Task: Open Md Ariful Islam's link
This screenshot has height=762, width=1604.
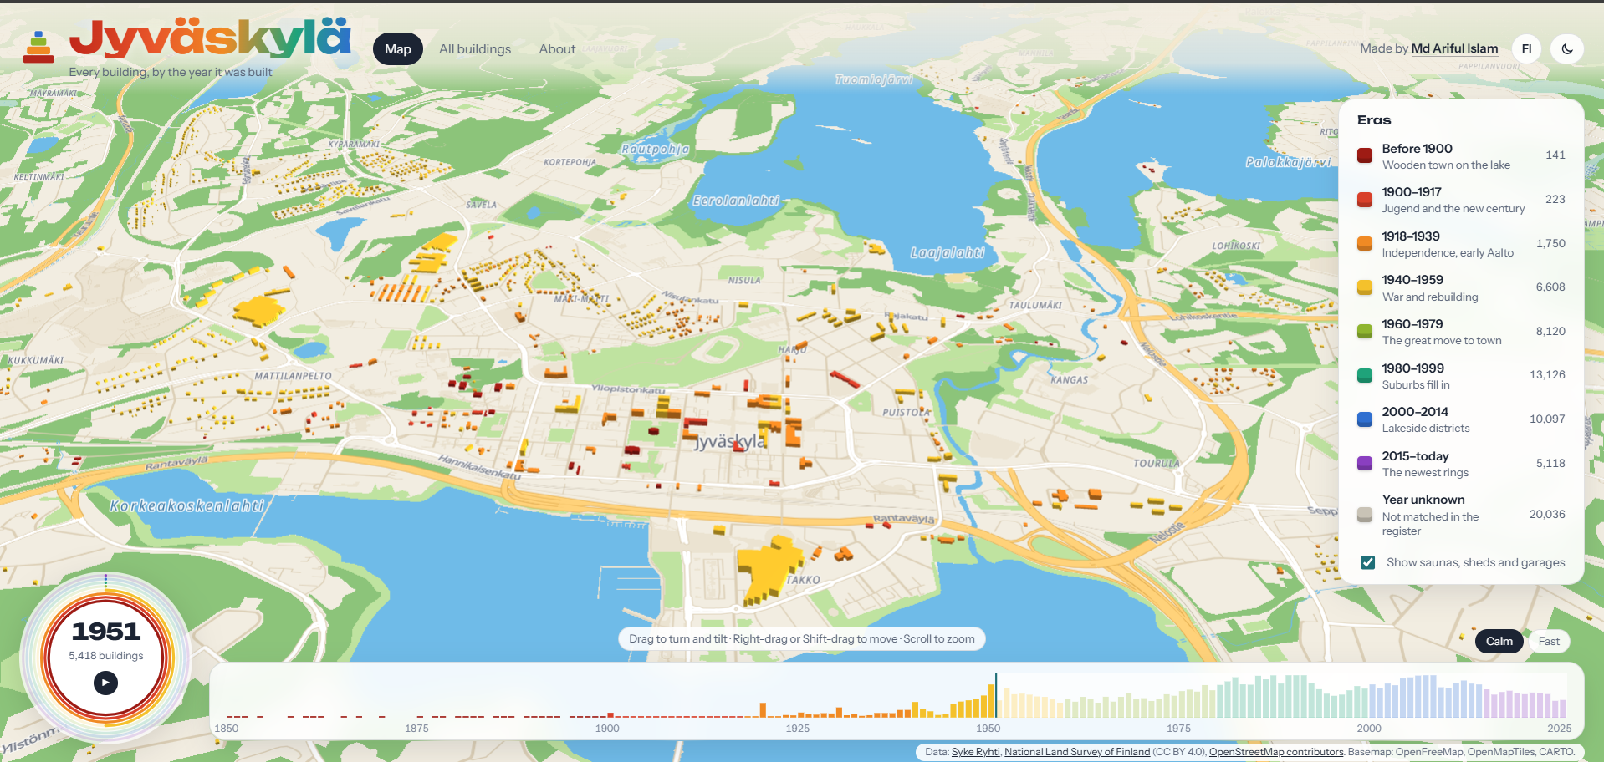Action: coord(1454,48)
